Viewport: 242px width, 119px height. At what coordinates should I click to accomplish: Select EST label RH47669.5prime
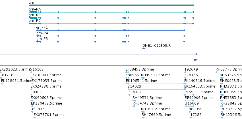click(x=156, y=115)
